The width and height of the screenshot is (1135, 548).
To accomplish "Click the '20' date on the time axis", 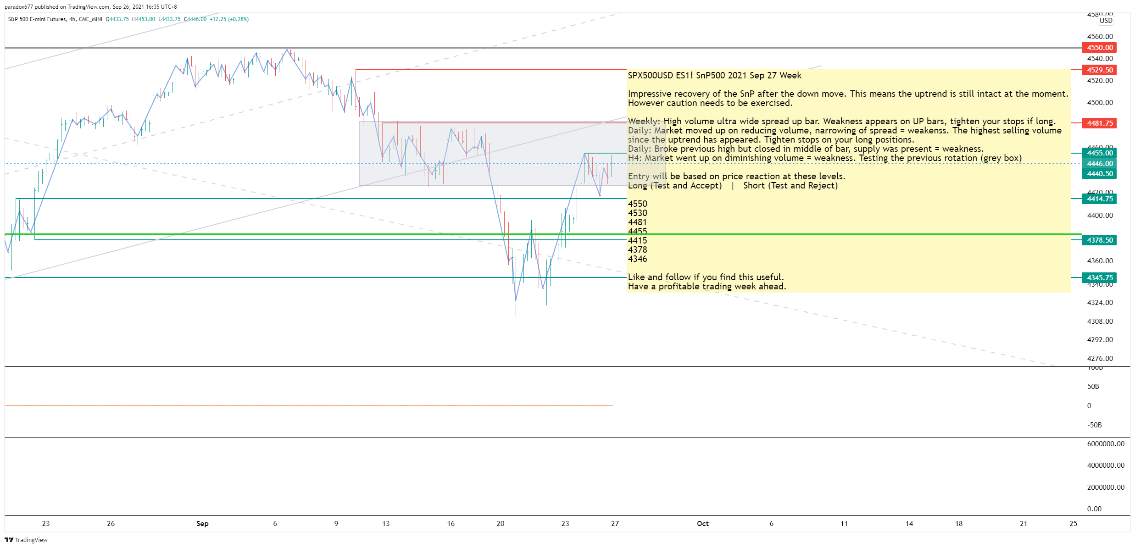I will click(500, 524).
